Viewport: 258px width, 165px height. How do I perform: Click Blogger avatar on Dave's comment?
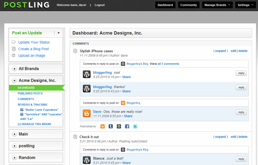tap(87, 113)
